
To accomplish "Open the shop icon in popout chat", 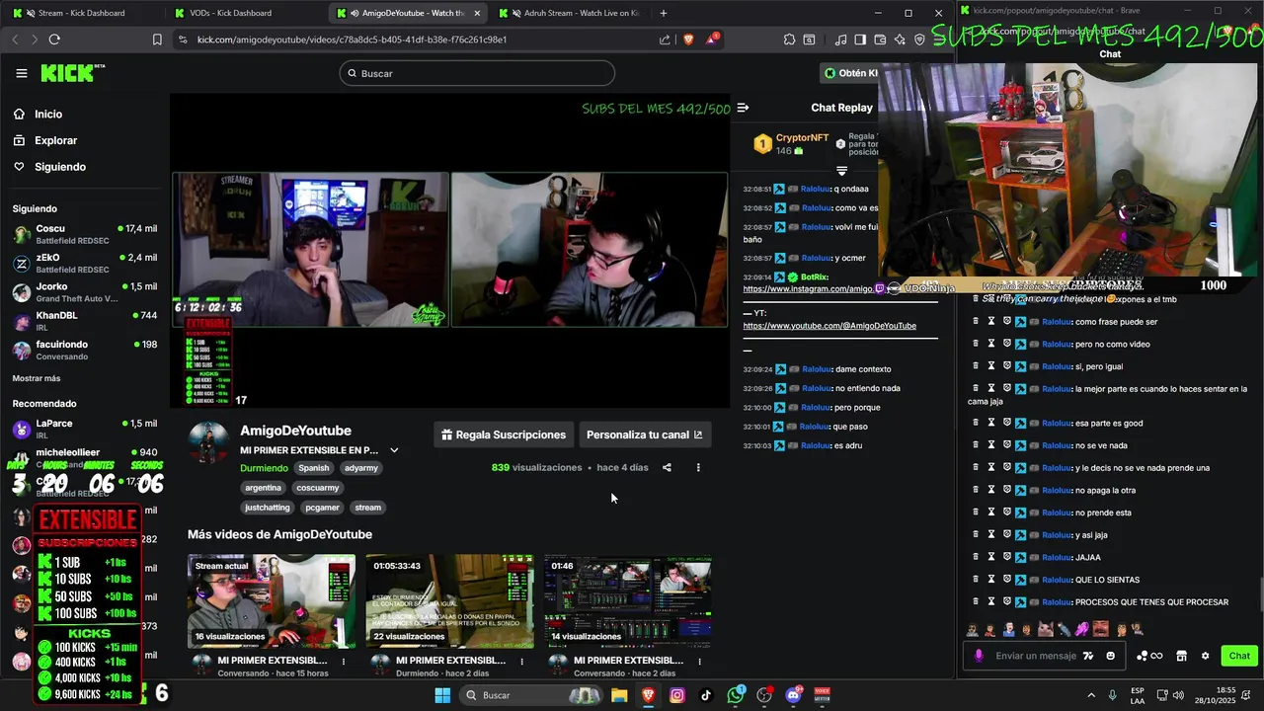I will pyautogui.click(x=1181, y=656).
